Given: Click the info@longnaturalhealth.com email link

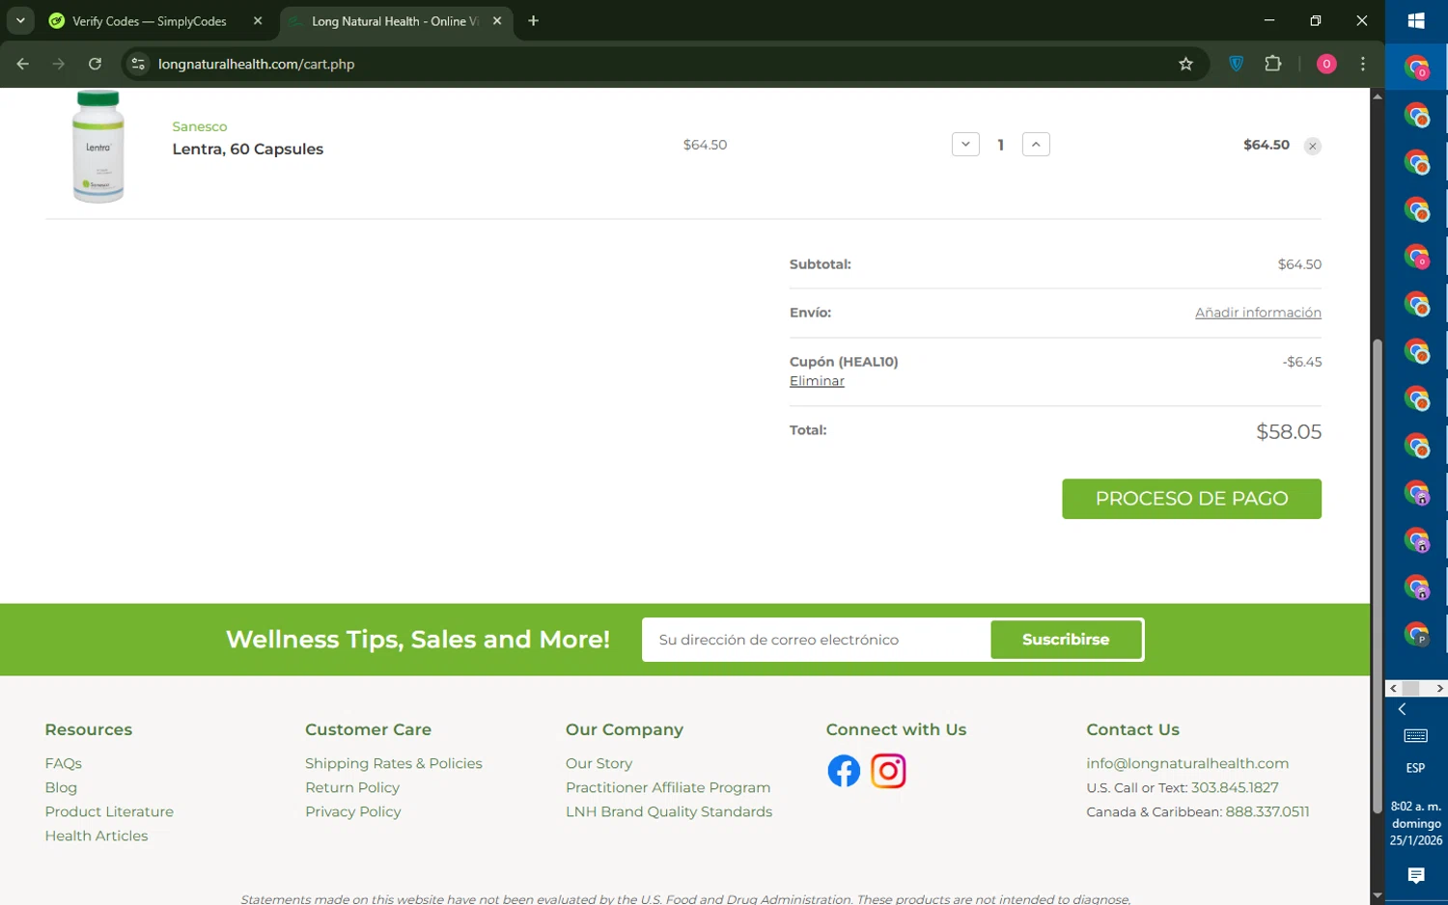Looking at the screenshot, I should tap(1187, 763).
